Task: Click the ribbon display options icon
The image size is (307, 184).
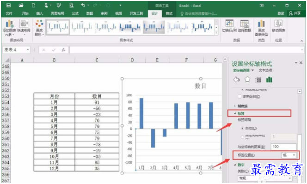Action: pos(262,6)
